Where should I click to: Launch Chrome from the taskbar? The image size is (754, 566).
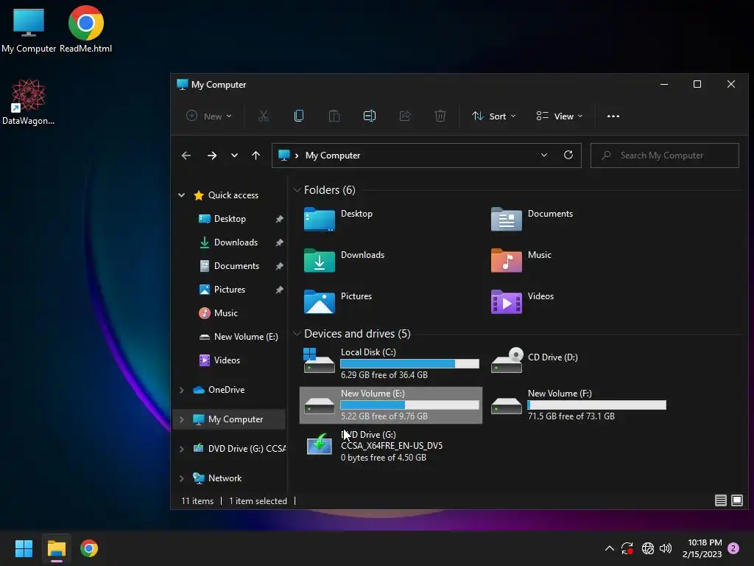(89, 548)
